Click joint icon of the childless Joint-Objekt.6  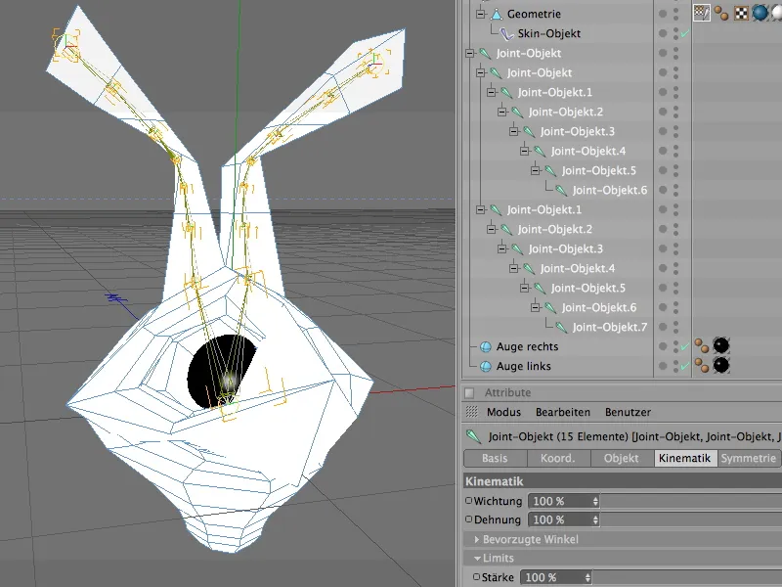[x=561, y=190]
